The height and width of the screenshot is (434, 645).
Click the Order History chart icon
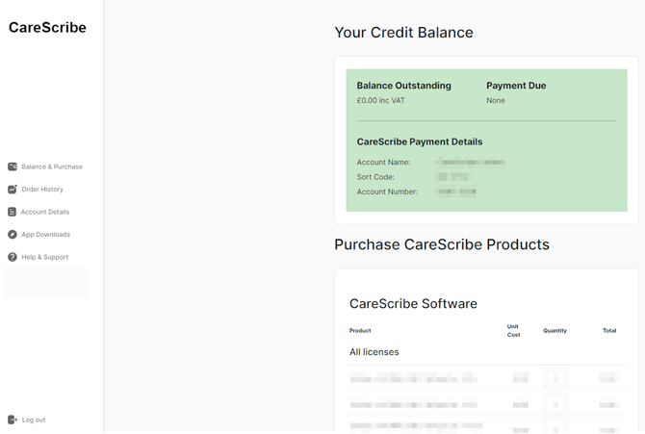pos(13,190)
